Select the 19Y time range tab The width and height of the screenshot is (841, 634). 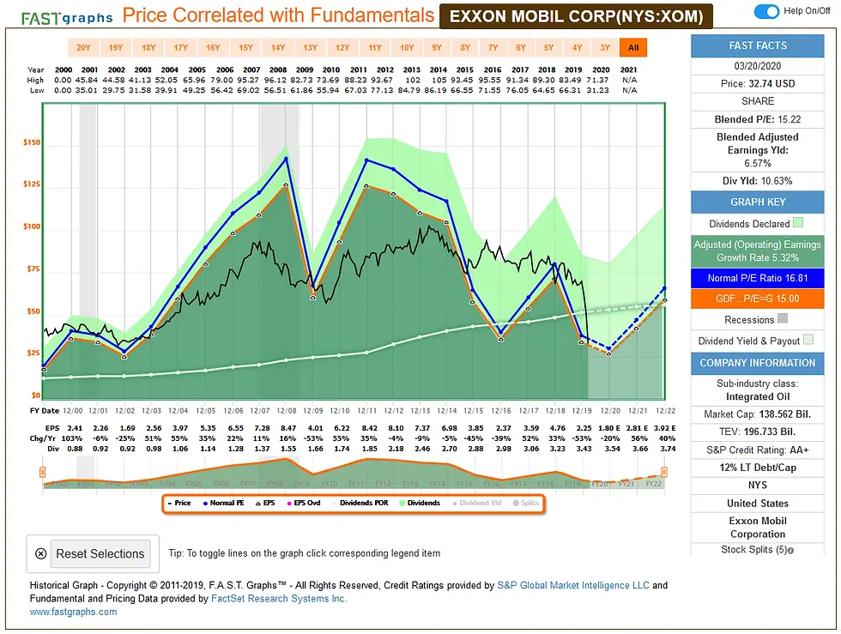click(x=116, y=48)
